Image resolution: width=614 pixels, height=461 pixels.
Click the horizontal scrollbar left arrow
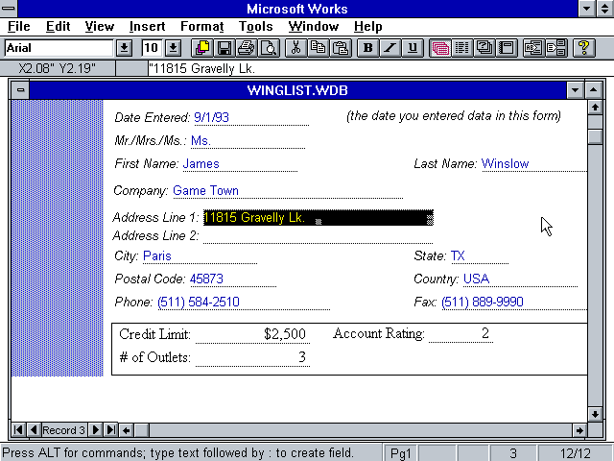(x=126, y=430)
